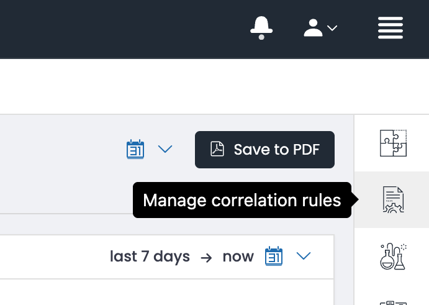Click the partially visible bottom sidebar icon
The height and width of the screenshot is (305, 429).
[393, 303]
